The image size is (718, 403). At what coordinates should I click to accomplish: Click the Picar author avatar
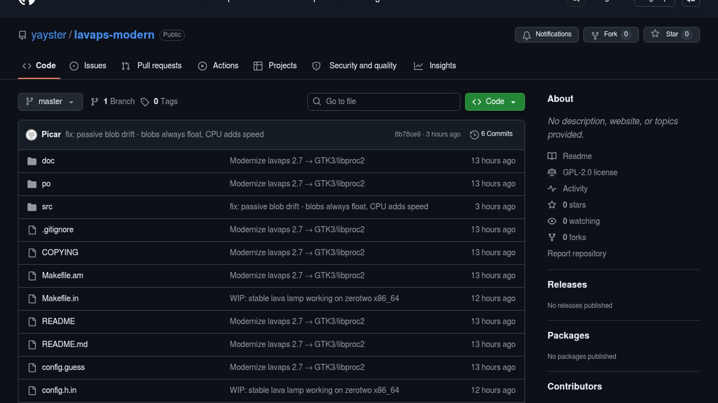tap(31, 135)
